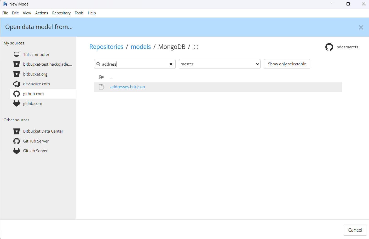Click Cancel to dismiss the dialog
This screenshot has width=369, height=239.
point(355,230)
